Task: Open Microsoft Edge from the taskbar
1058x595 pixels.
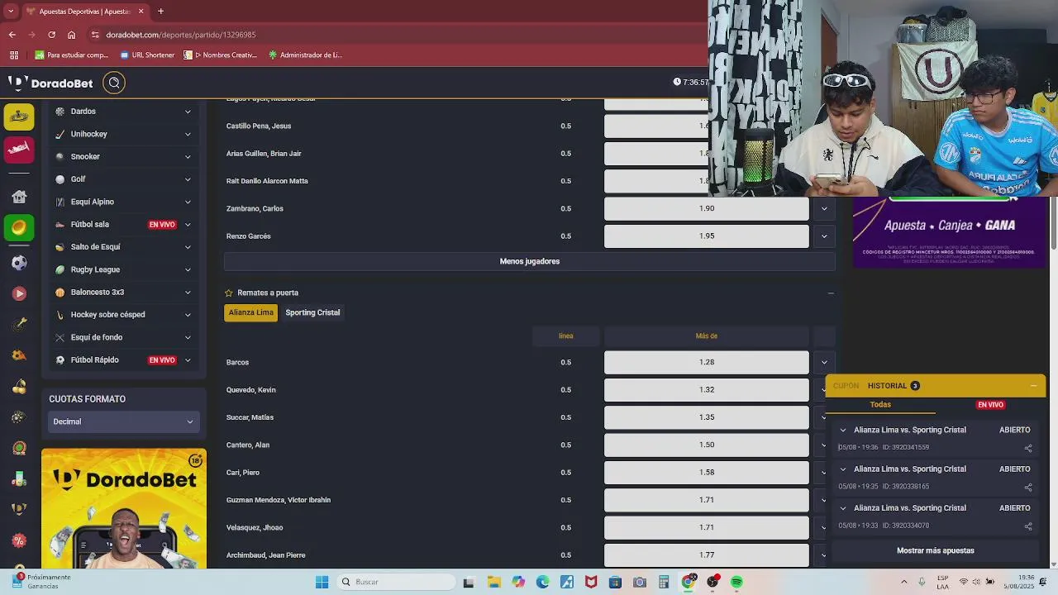Action: coord(542,582)
